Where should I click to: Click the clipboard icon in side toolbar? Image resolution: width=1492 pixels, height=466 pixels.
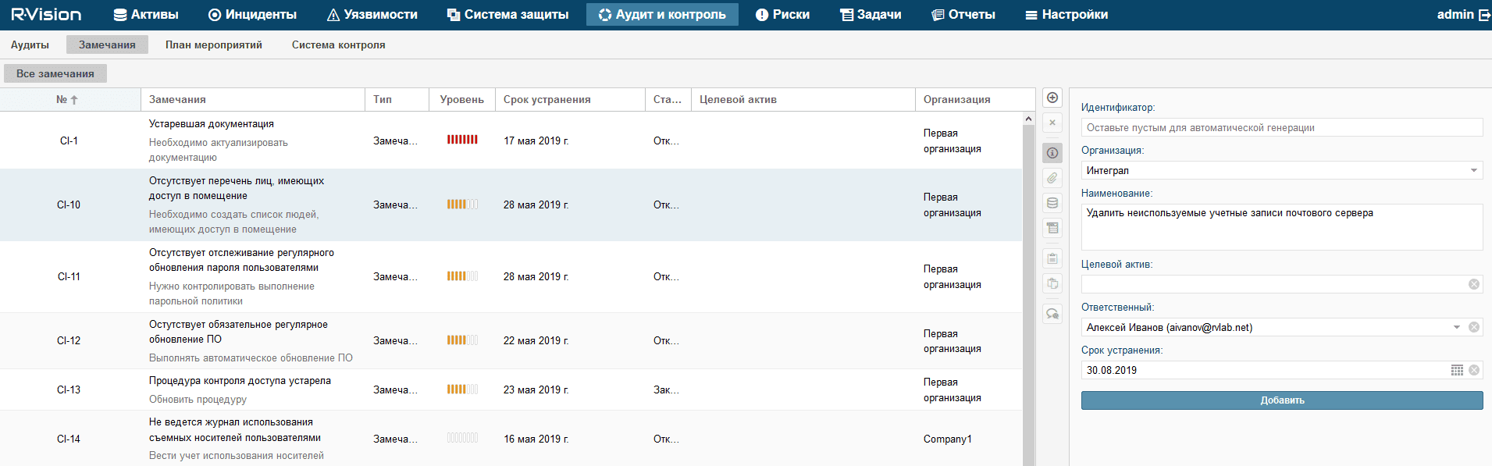click(x=1052, y=258)
